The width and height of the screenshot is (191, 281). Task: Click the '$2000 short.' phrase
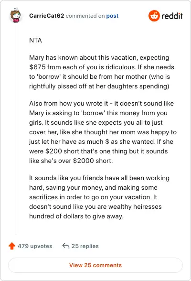pos(93,161)
